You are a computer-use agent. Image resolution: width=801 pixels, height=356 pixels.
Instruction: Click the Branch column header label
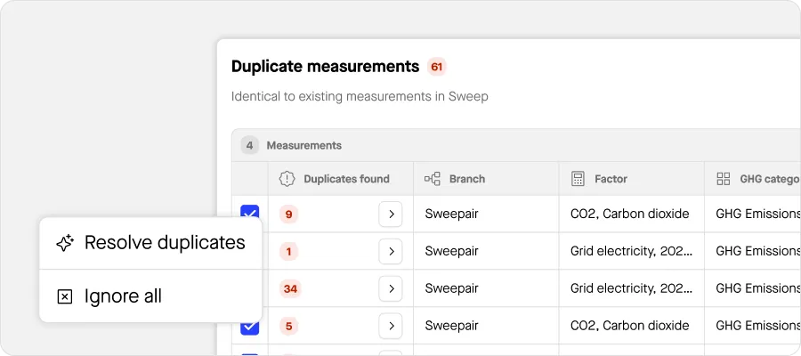tap(466, 179)
